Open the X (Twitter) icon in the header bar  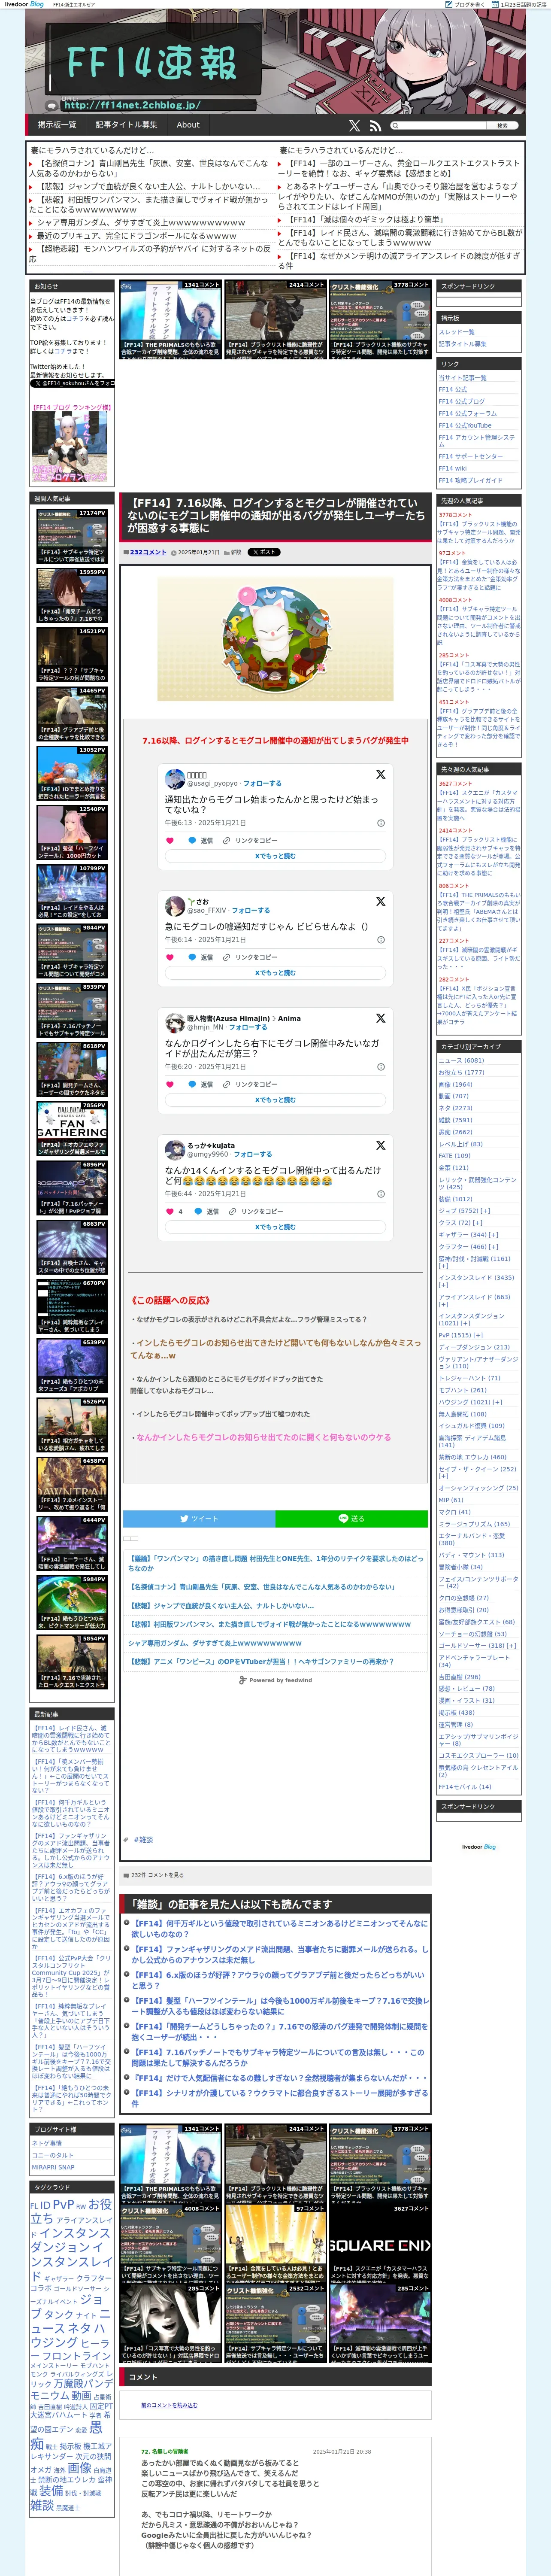[354, 126]
